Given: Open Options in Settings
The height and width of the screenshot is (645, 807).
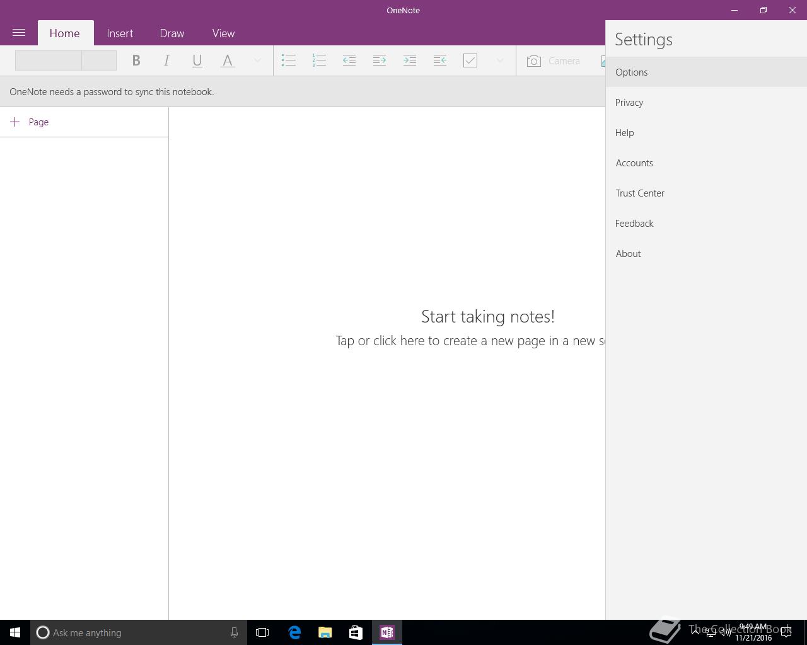Looking at the screenshot, I should (706, 72).
